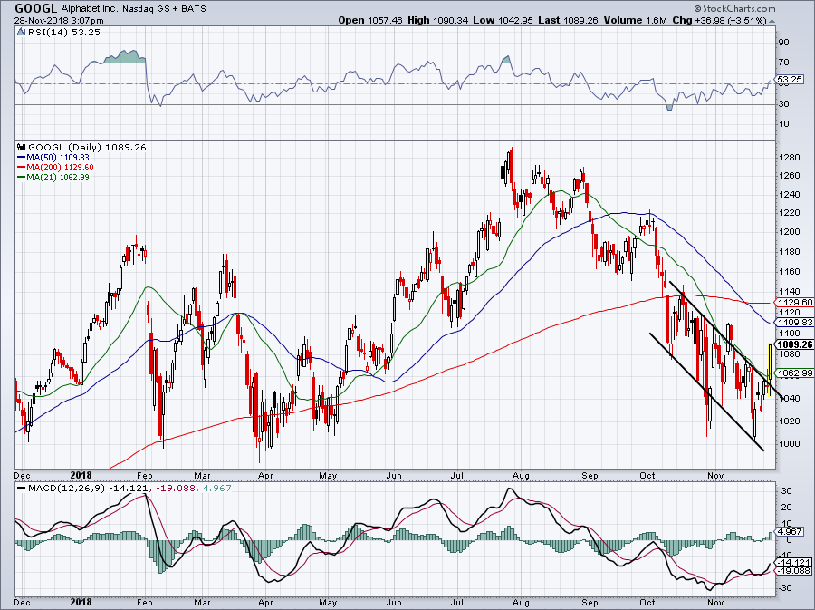Click the MA(200) 1129.60 legend entry
Viewport: 815px width, 610px height.
(x=55, y=167)
